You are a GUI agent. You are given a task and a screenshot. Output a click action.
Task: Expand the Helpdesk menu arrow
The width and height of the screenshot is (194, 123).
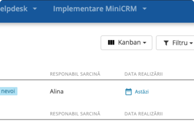35,9
